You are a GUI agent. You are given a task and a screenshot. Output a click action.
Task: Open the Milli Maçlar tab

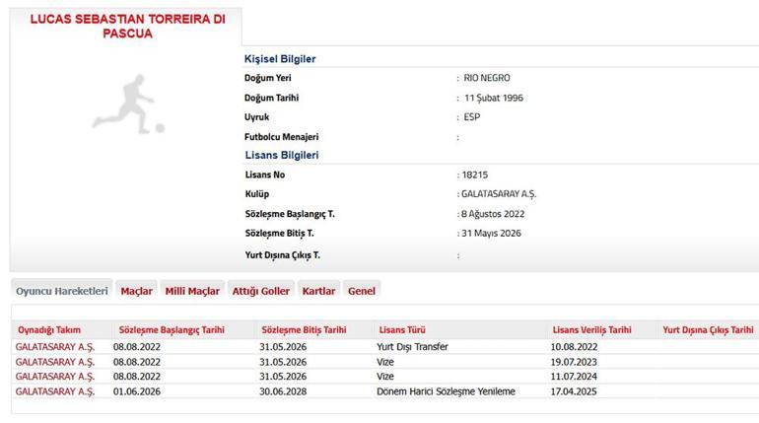click(x=192, y=291)
